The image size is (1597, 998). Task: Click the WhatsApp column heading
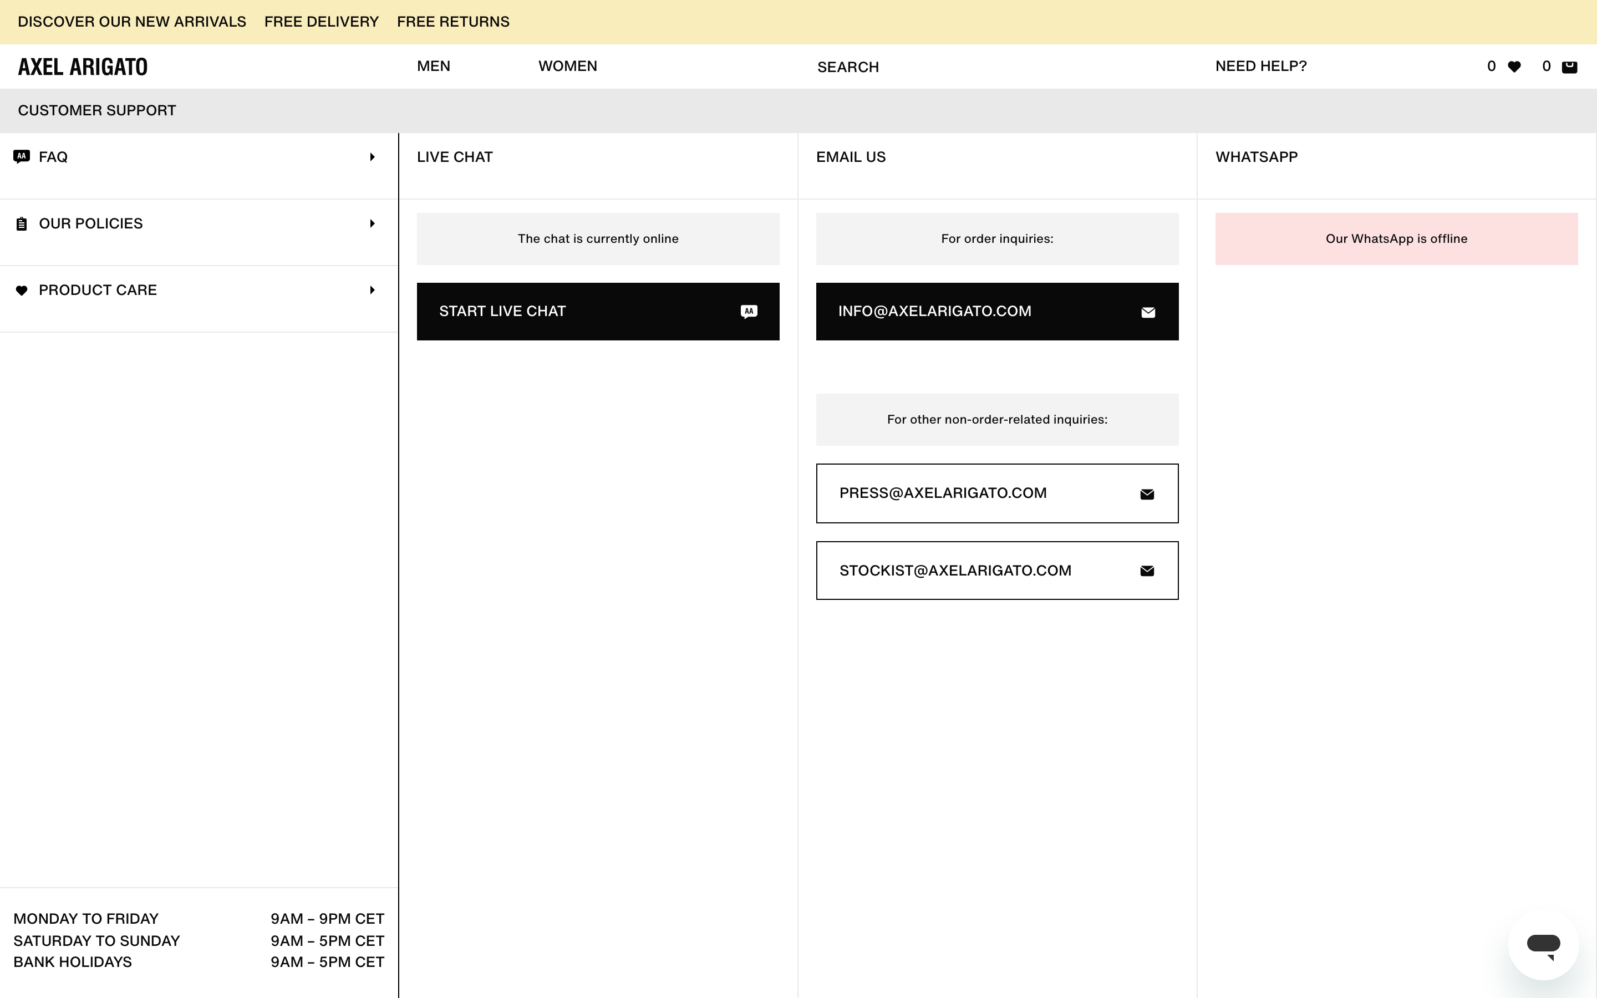(1257, 157)
